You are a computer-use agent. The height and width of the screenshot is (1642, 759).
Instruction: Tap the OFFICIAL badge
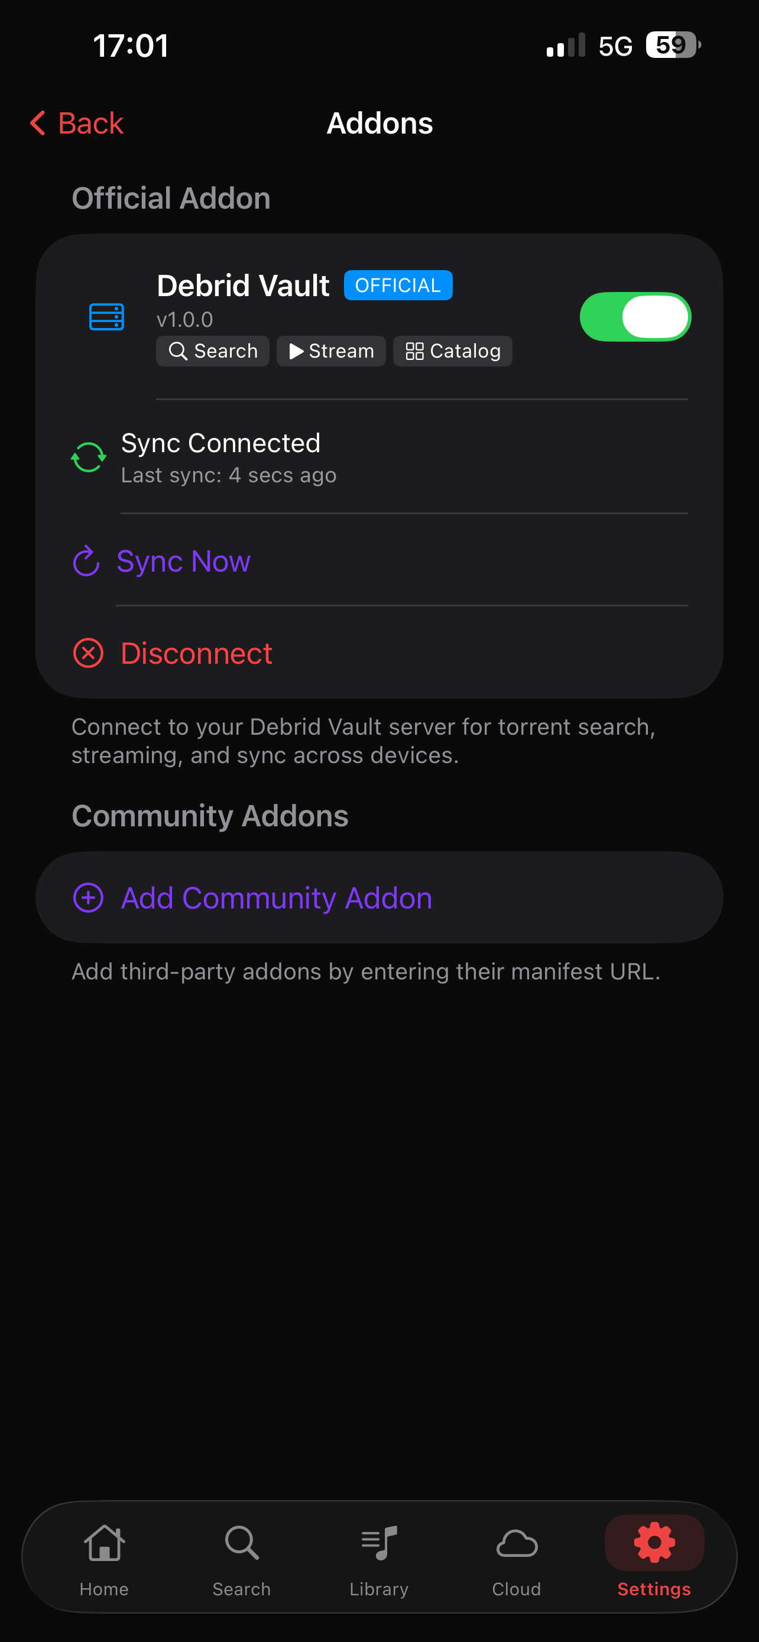398,285
